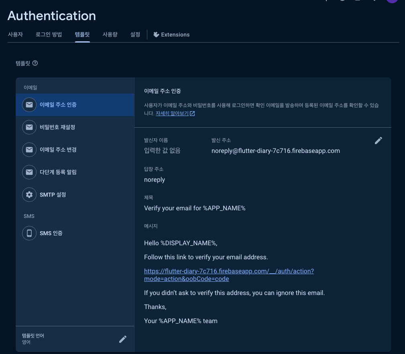Open the 사용량 tab
This screenshot has width=405, height=354.
[110, 35]
